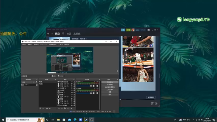Open 帮助(H) menu in OBS
This screenshot has height=122, width=217.
[67, 44]
